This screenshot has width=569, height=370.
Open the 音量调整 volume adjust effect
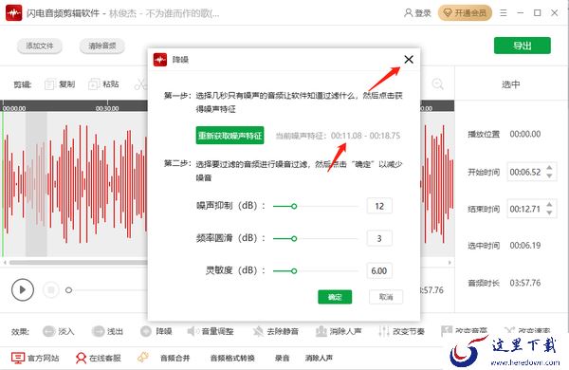[x=211, y=331]
